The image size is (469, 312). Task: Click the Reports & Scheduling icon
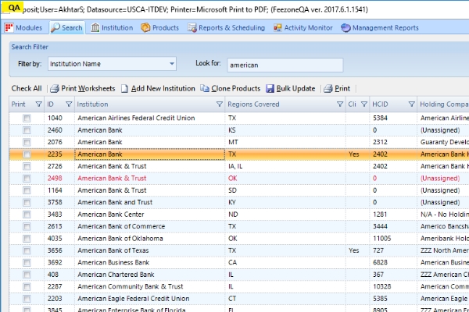click(192, 28)
